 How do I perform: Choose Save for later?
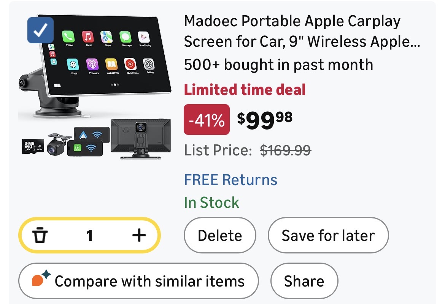pos(328,236)
